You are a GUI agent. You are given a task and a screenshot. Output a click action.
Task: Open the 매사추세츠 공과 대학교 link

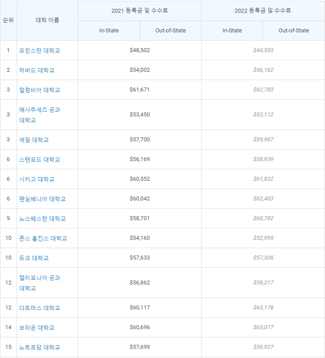[39, 115]
